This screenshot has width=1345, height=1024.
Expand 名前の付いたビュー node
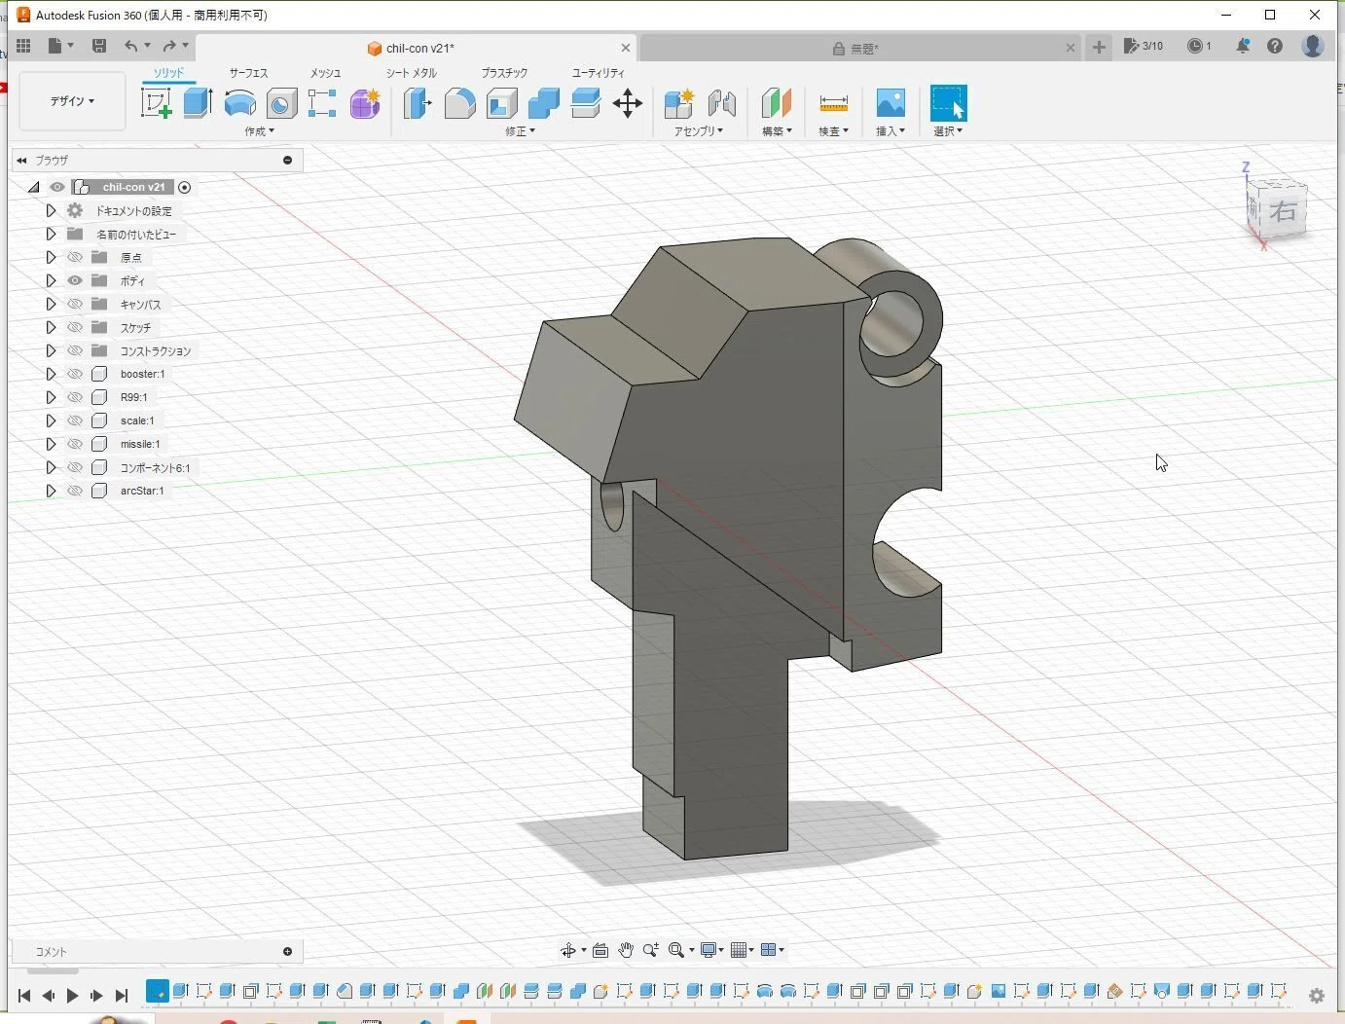coord(51,234)
